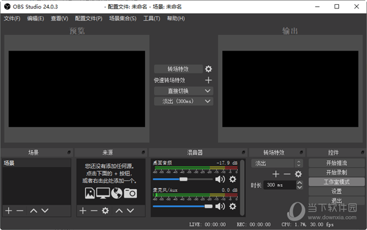Mute 桌面音频 speaker toggle
The width and height of the screenshot is (367, 230).
220,179
